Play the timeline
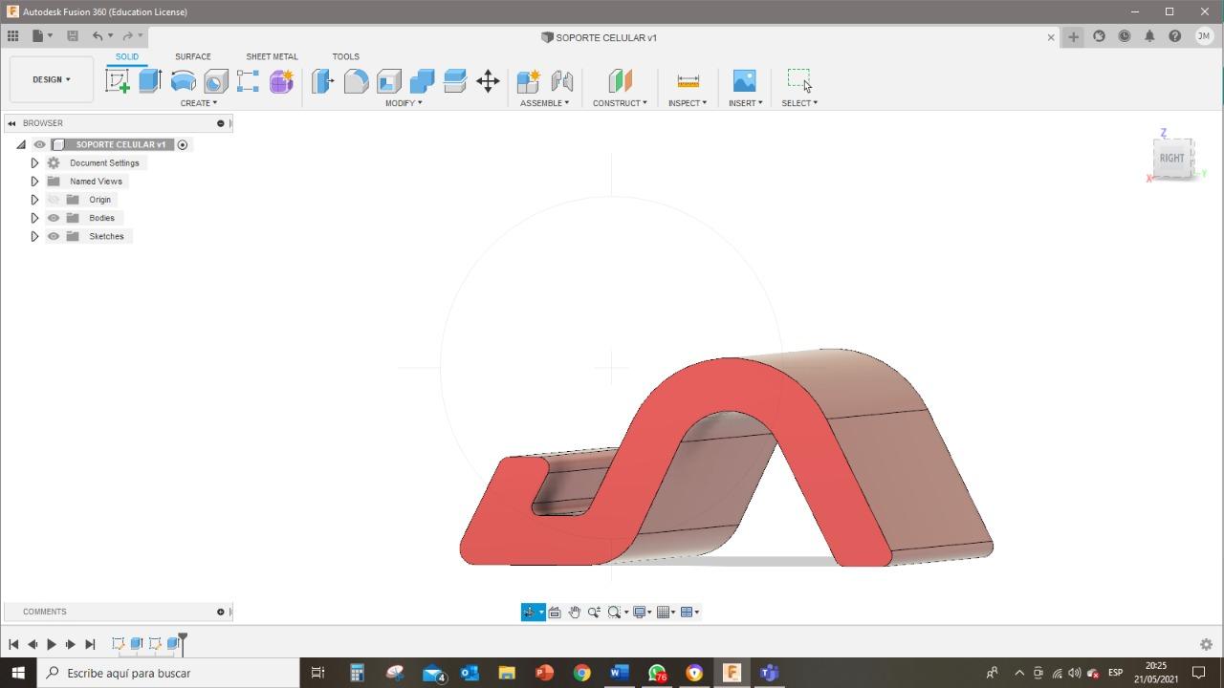Viewport: 1224px width, 688px height. (x=52, y=644)
